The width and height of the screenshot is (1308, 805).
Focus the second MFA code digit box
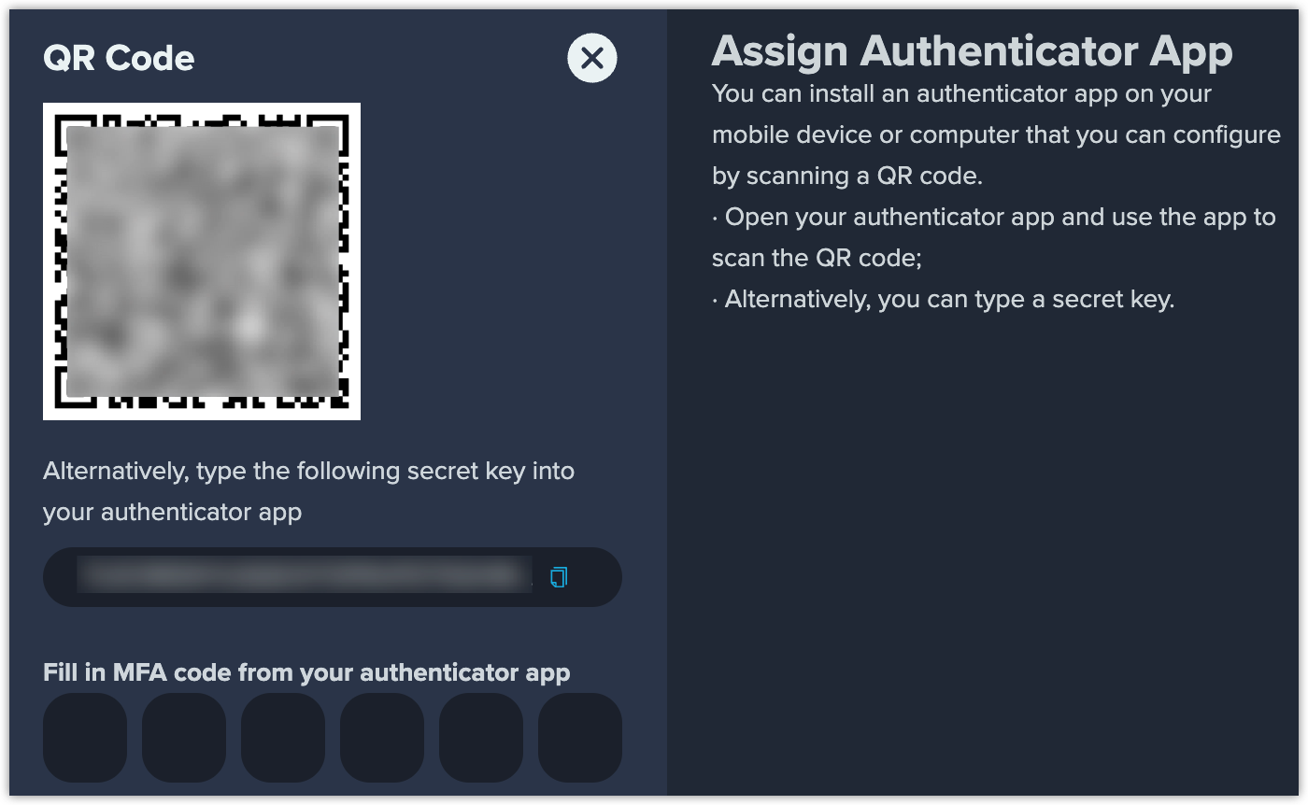(184, 737)
